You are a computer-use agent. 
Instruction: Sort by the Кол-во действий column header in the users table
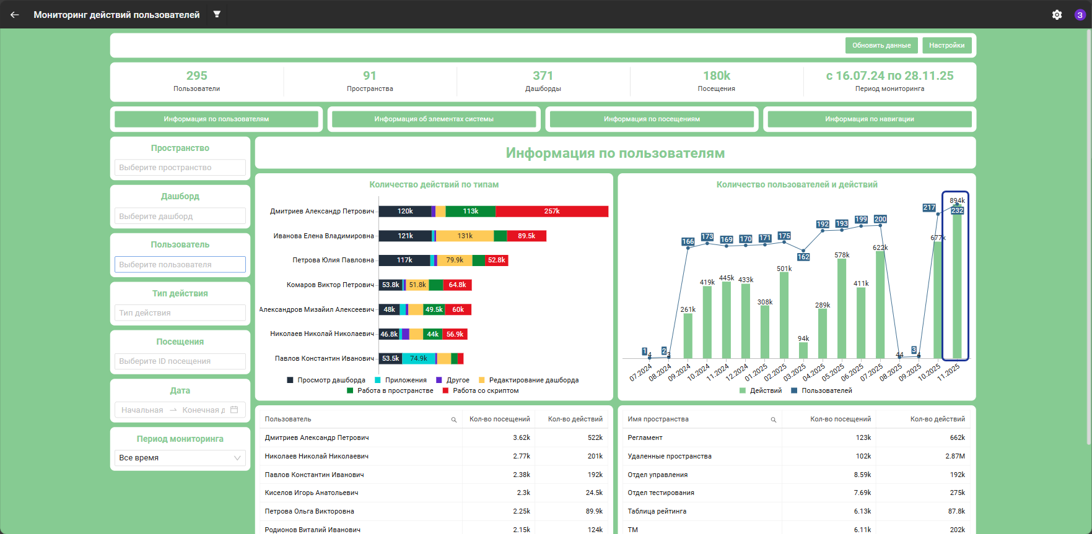pyautogui.click(x=575, y=419)
